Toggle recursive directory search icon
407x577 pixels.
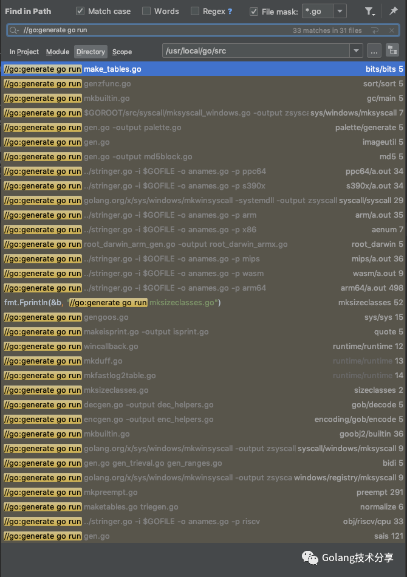click(392, 51)
